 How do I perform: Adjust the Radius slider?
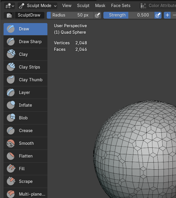[x=70, y=15]
